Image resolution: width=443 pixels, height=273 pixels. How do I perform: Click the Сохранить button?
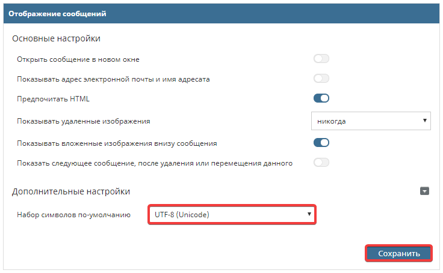398,253
